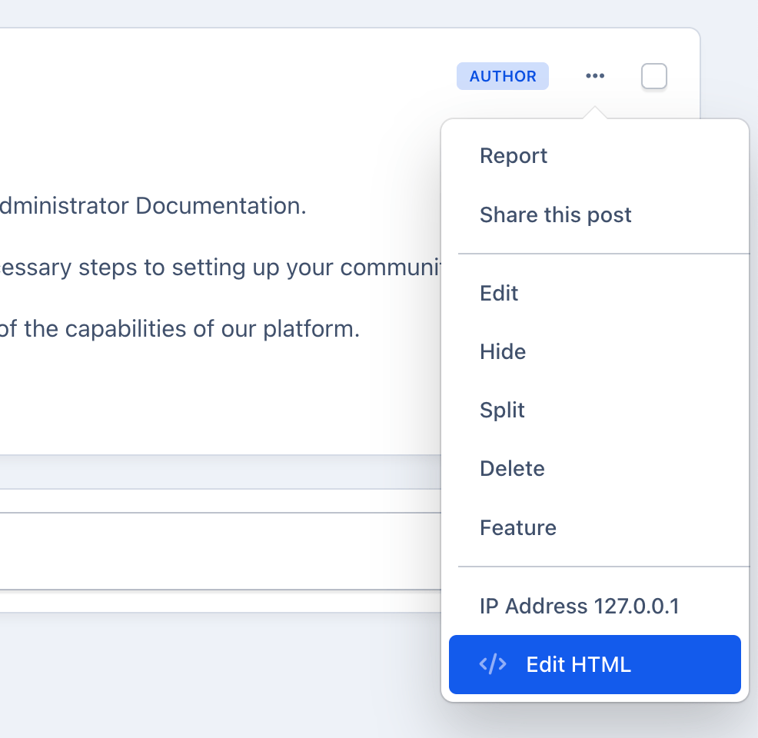
Task: Pick Delete from the post menu
Action: click(512, 469)
